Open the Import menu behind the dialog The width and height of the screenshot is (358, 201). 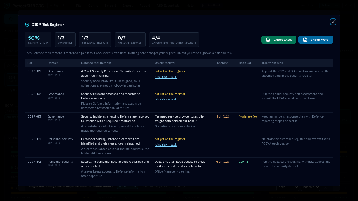(x=110, y=5)
